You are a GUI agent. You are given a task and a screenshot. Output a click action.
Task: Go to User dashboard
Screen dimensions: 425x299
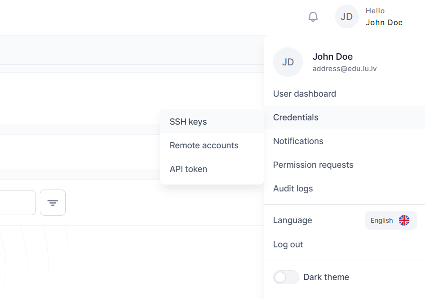tap(304, 94)
